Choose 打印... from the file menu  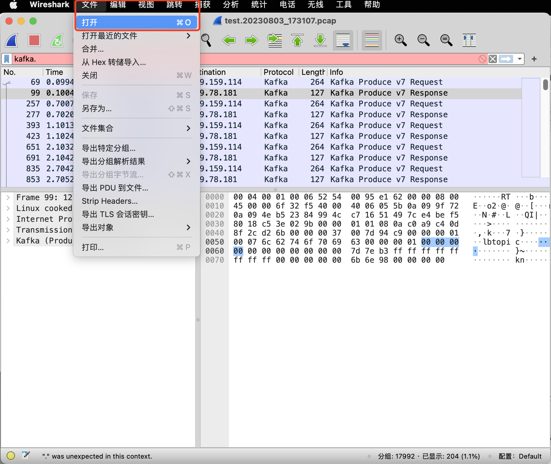137,247
